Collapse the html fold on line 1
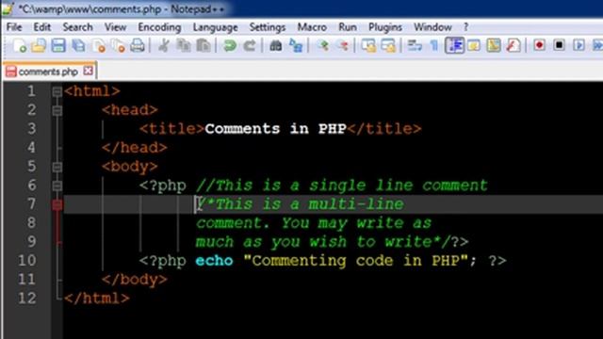The height and width of the screenshot is (339, 603). (57, 91)
